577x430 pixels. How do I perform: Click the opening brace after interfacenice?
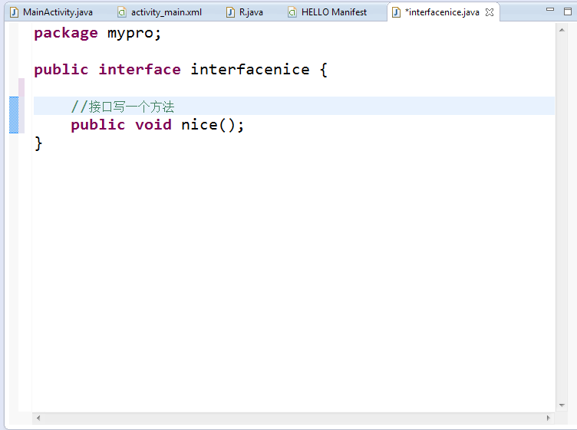click(x=324, y=70)
